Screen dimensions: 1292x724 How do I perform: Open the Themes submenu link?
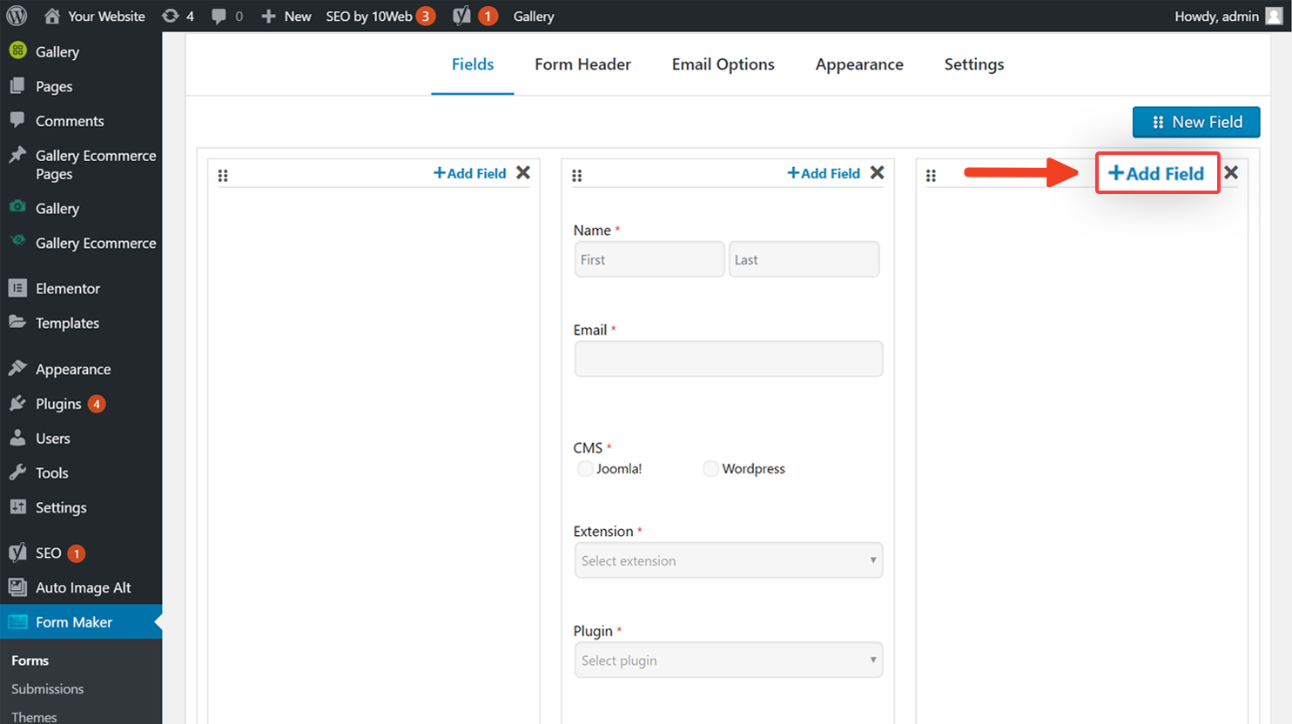(34, 716)
